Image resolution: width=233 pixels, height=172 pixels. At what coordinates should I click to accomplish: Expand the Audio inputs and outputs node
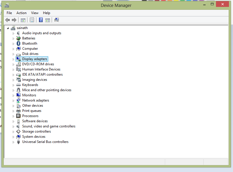[13, 33]
